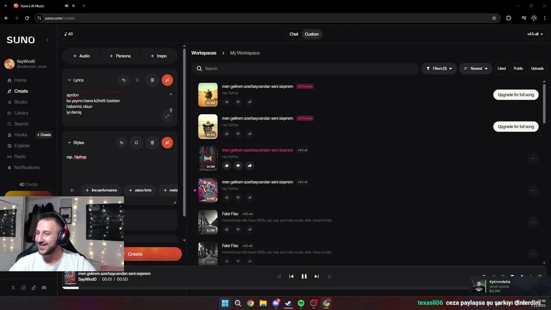This screenshot has width=551, height=310.
Task: Toggle the Liked filter
Action: (x=501, y=68)
